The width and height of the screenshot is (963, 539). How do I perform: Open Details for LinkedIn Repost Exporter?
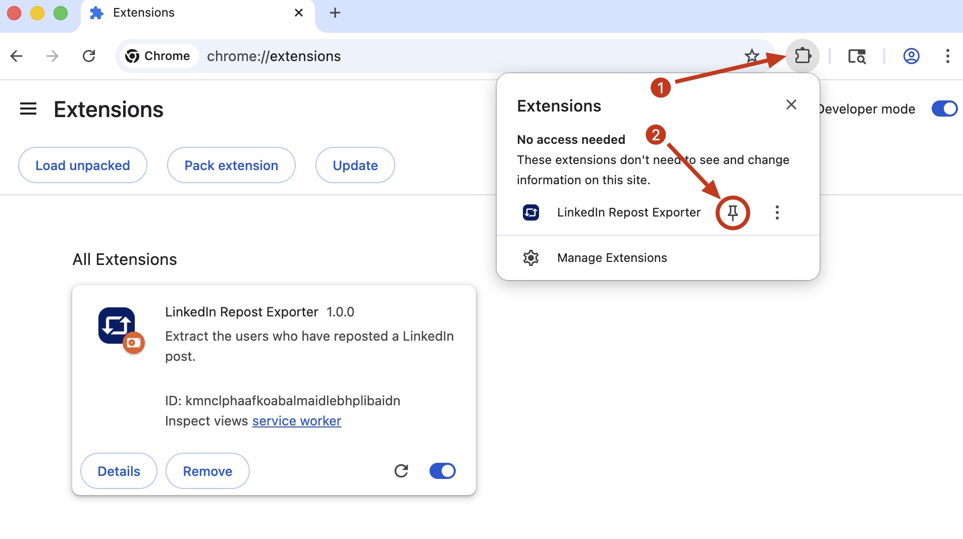click(119, 471)
